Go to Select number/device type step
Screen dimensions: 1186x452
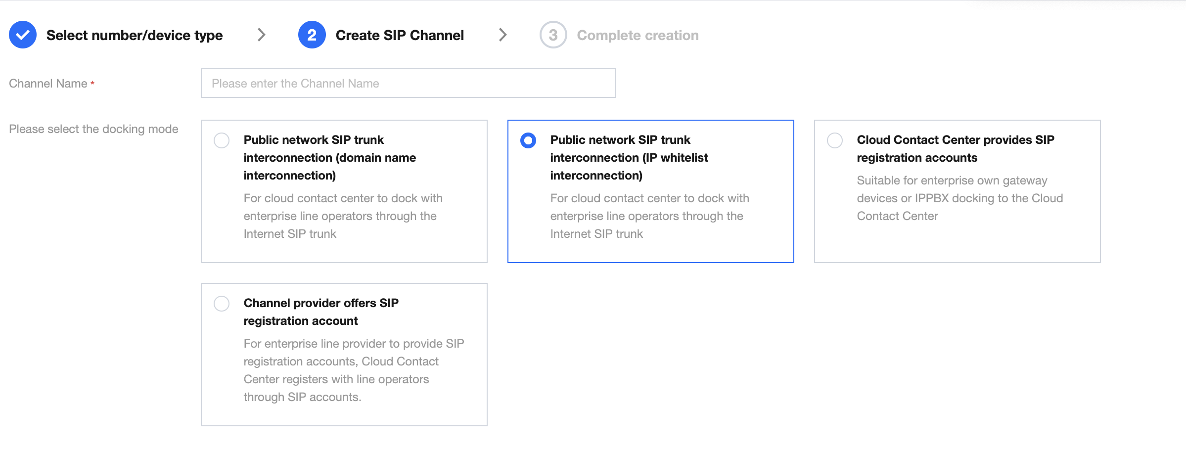coord(135,36)
